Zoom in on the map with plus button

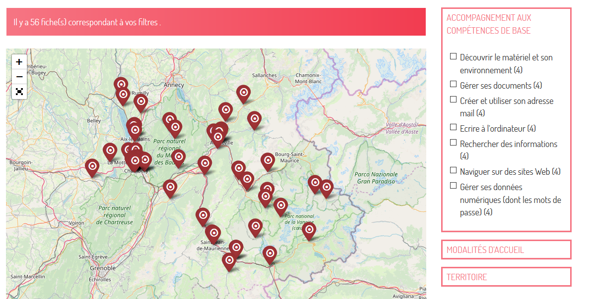tap(19, 62)
